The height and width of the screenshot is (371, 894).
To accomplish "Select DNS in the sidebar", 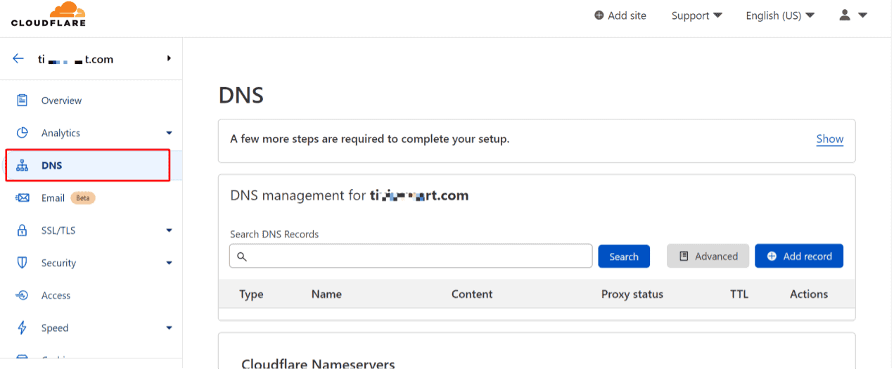I will (52, 166).
